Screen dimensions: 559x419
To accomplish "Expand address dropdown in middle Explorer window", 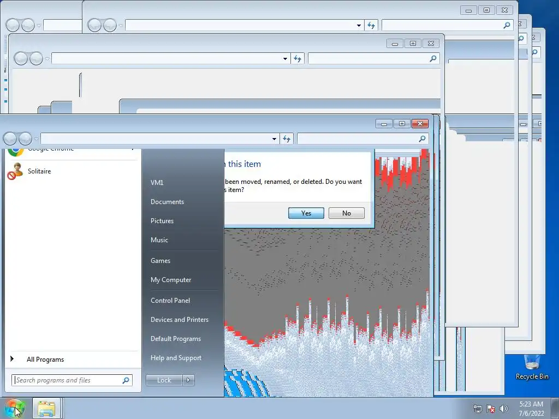I will coord(285,58).
